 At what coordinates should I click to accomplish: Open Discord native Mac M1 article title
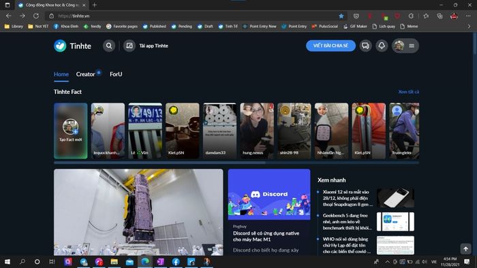tap(266, 237)
